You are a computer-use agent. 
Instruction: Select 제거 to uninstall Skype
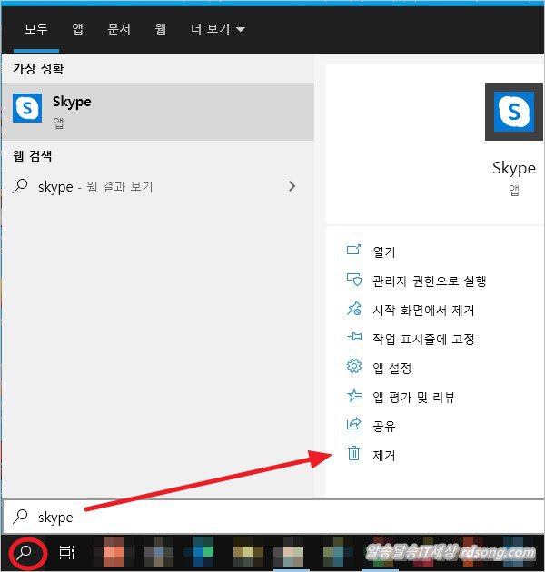[x=383, y=455]
